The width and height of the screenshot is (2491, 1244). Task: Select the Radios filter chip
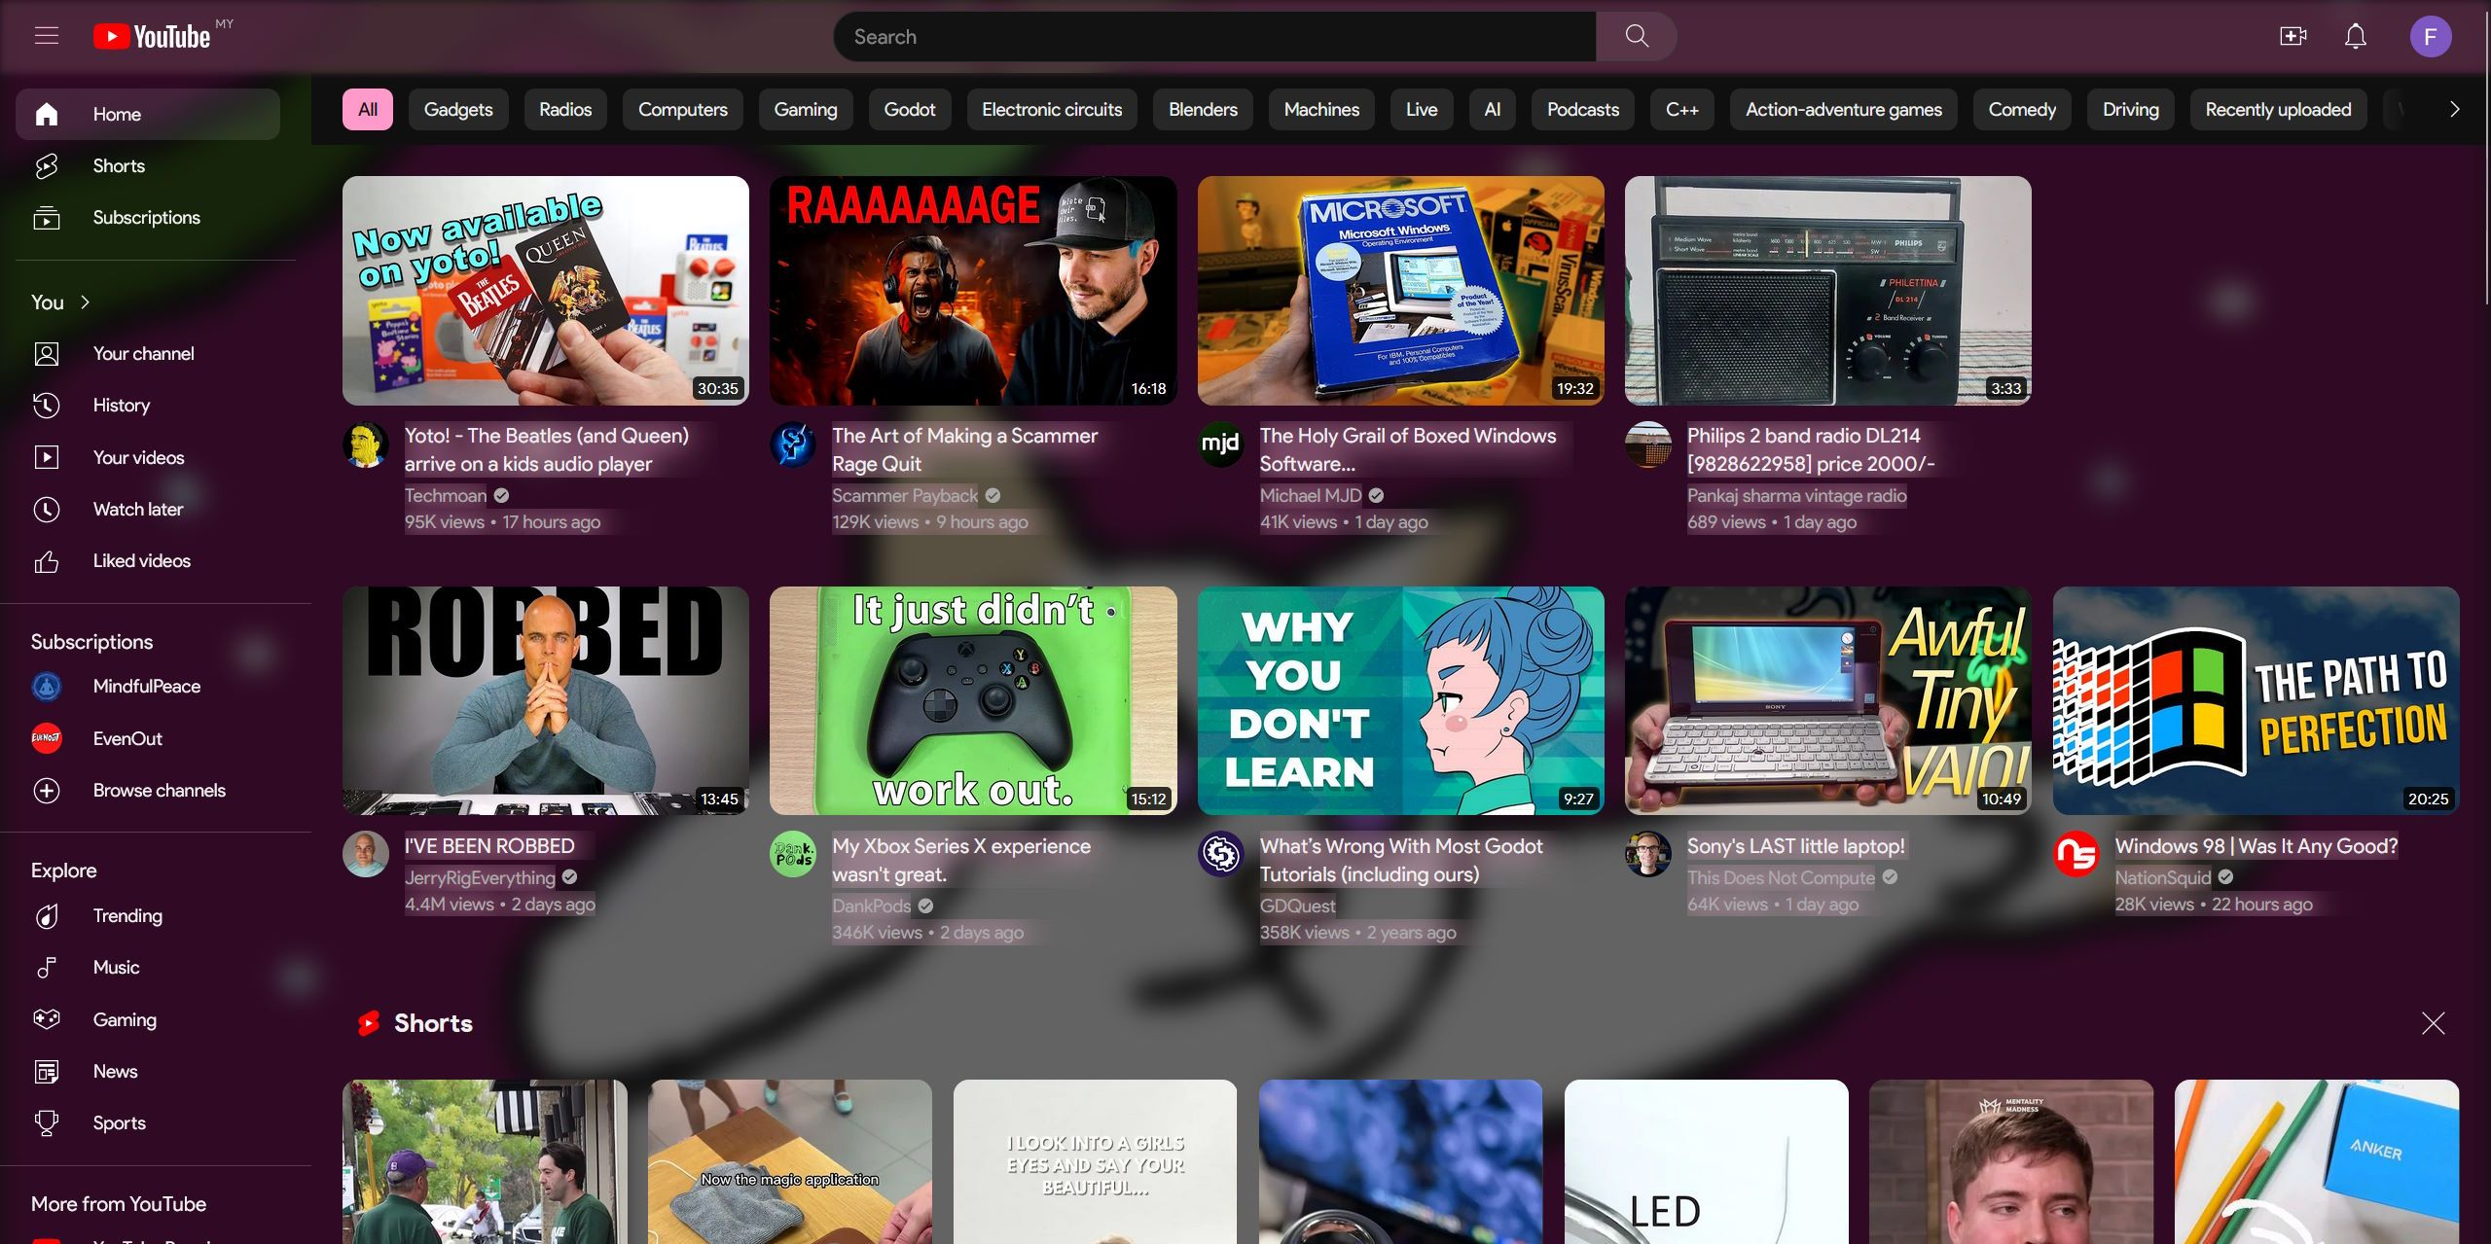[565, 110]
